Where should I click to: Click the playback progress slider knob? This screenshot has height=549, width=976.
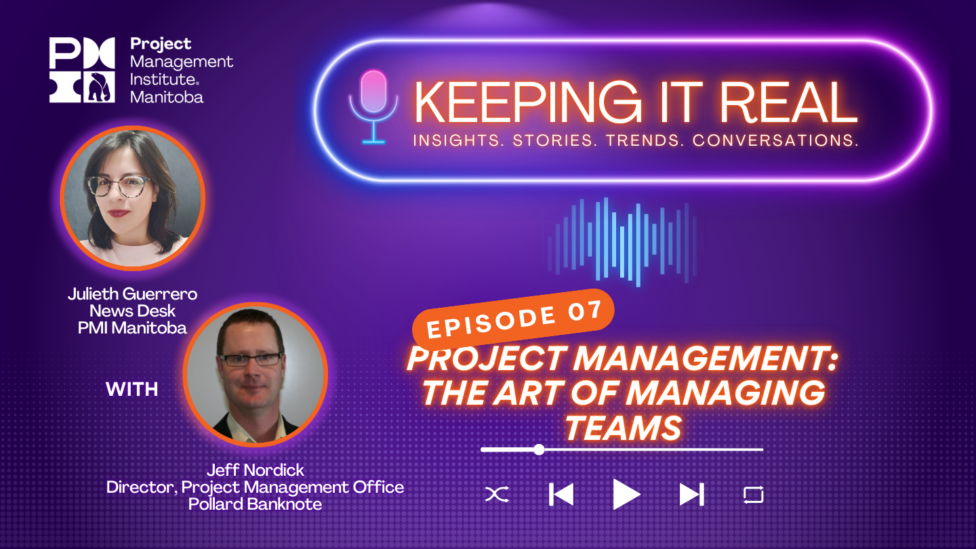(539, 449)
